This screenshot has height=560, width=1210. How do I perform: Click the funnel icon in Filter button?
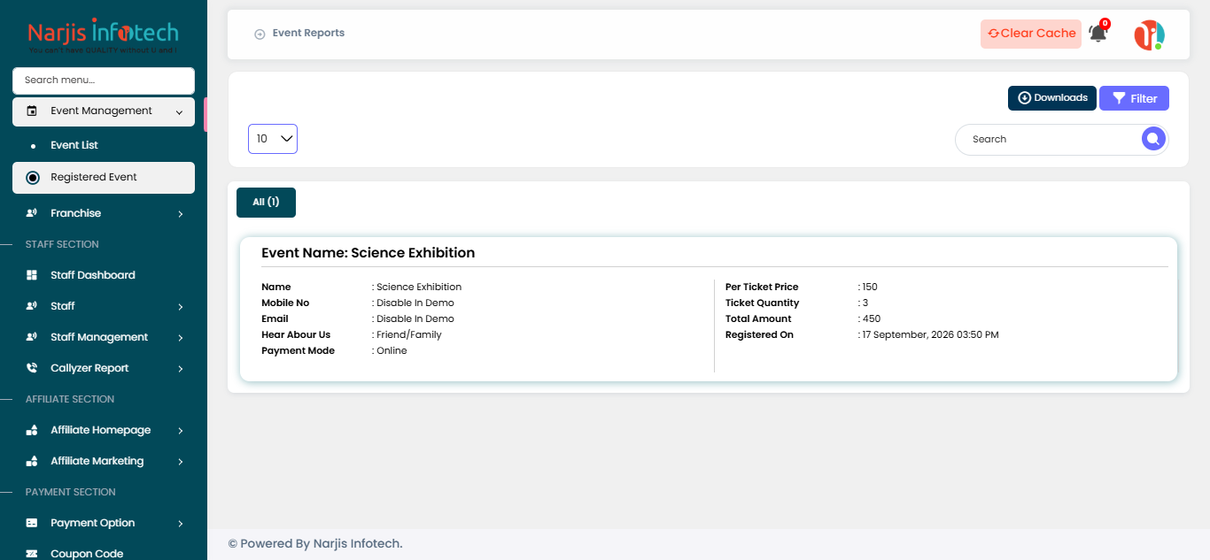(1120, 98)
